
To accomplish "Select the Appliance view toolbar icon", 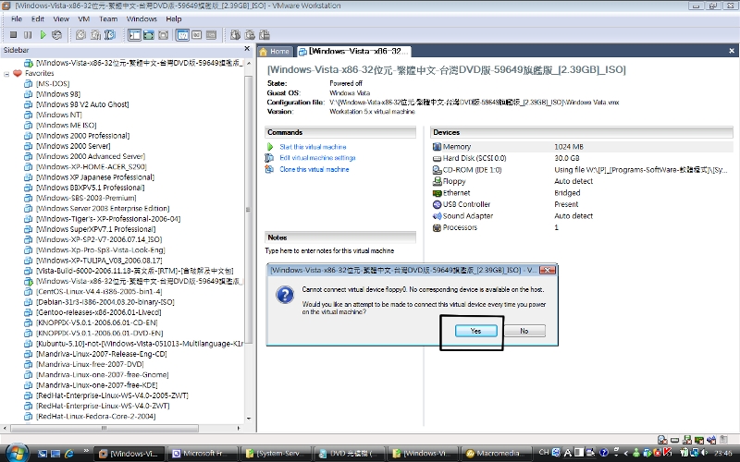I will pos(197,35).
